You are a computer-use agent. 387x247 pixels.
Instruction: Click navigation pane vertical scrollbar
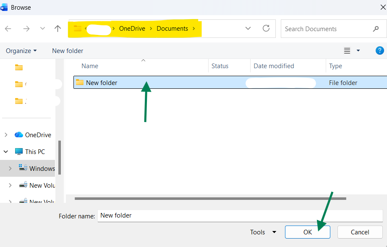tap(60, 158)
